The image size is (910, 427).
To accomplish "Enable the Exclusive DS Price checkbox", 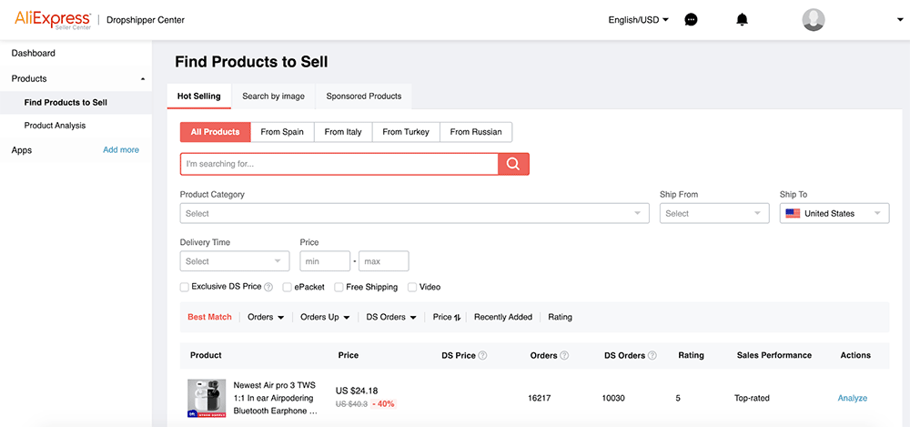I will (185, 287).
